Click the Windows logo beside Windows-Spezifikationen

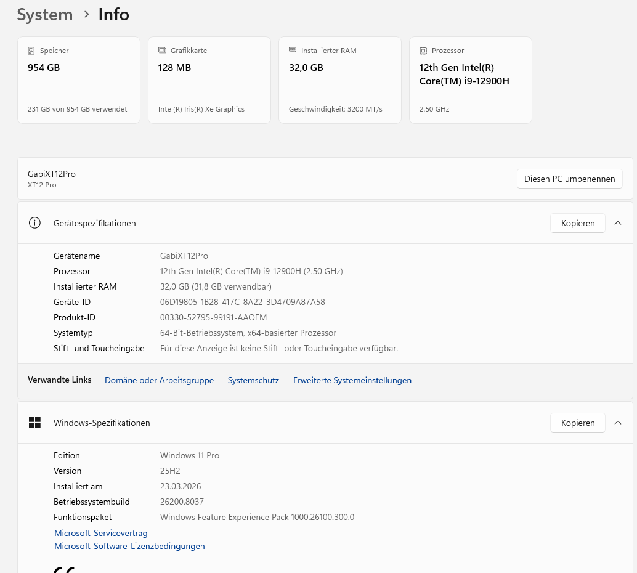(x=34, y=423)
